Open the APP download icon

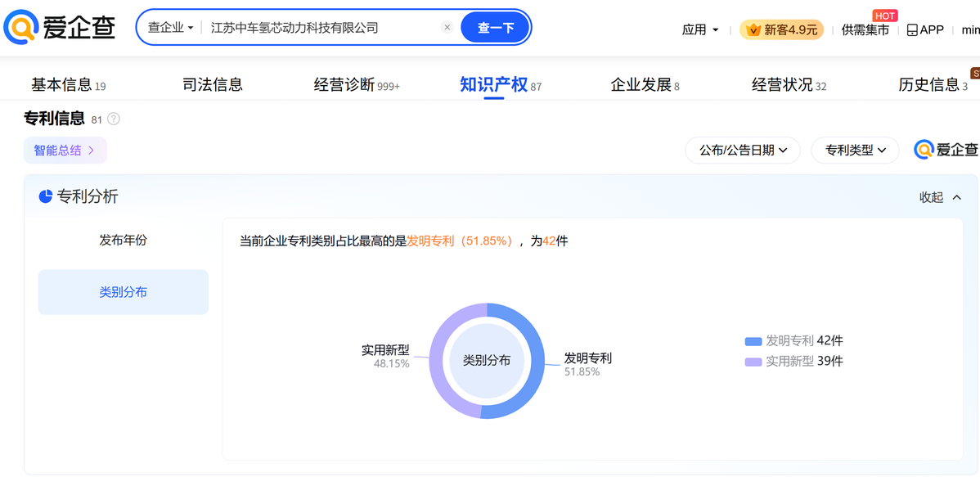pos(912,30)
